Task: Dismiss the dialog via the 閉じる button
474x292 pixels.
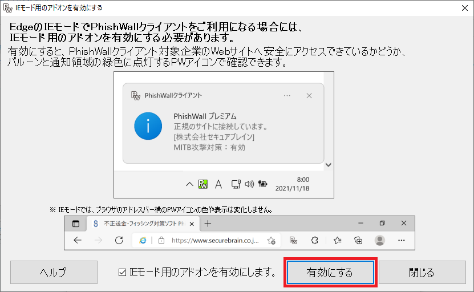Action: pos(422,273)
